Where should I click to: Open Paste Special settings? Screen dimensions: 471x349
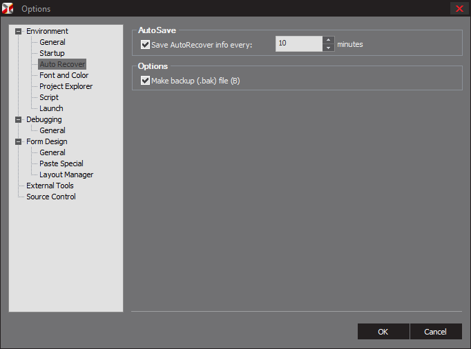(61, 163)
